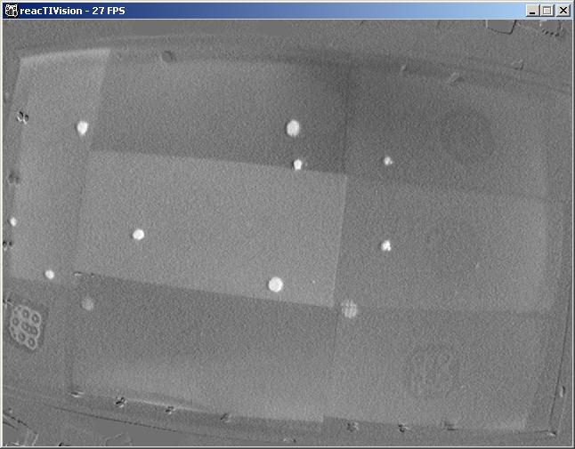This screenshot has width=575, height=449.
Task: Close the reacTIVision window
Action: tap(563, 11)
